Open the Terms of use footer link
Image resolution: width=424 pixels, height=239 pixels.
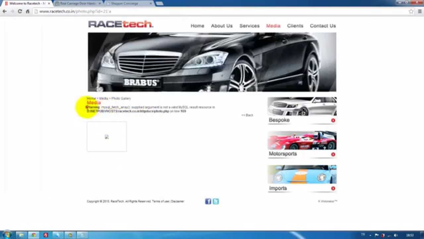click(161, 201)
